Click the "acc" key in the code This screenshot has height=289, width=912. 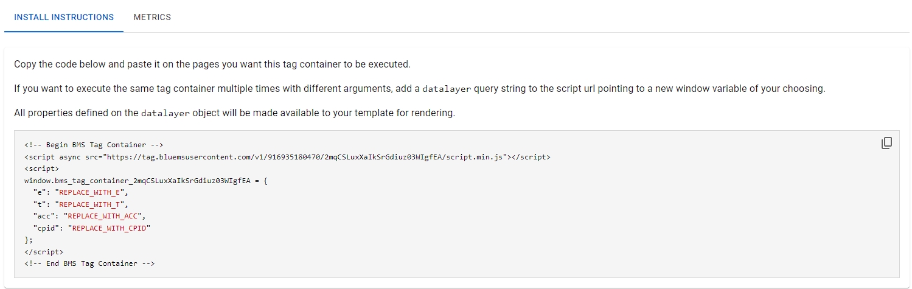click(x=44, y=216)
